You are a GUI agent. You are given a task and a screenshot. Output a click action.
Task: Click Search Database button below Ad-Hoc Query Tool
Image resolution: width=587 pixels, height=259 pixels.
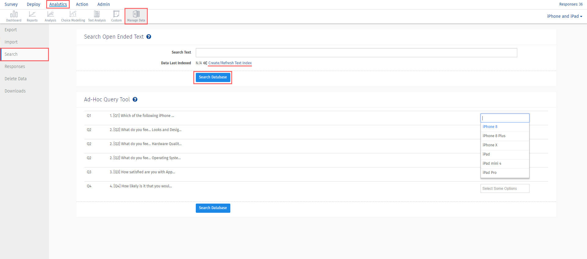tap(213, 208)
